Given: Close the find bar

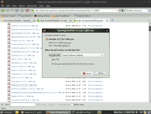Looking at the screenshot, I should 2,105.
